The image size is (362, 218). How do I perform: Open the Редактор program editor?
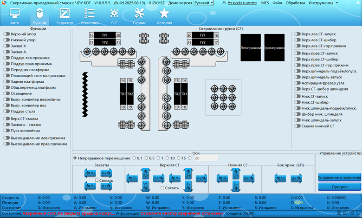pos(65,16)
